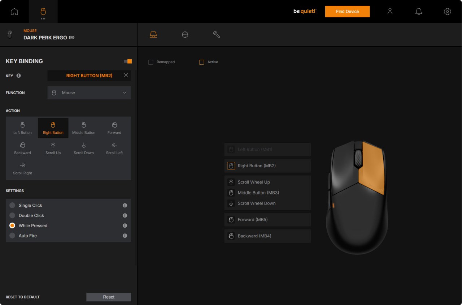Screen dimensions: 462x305
Task: Select Forward (MB5) in the button list
Action: pyautogui.click(x=267, y=220)
